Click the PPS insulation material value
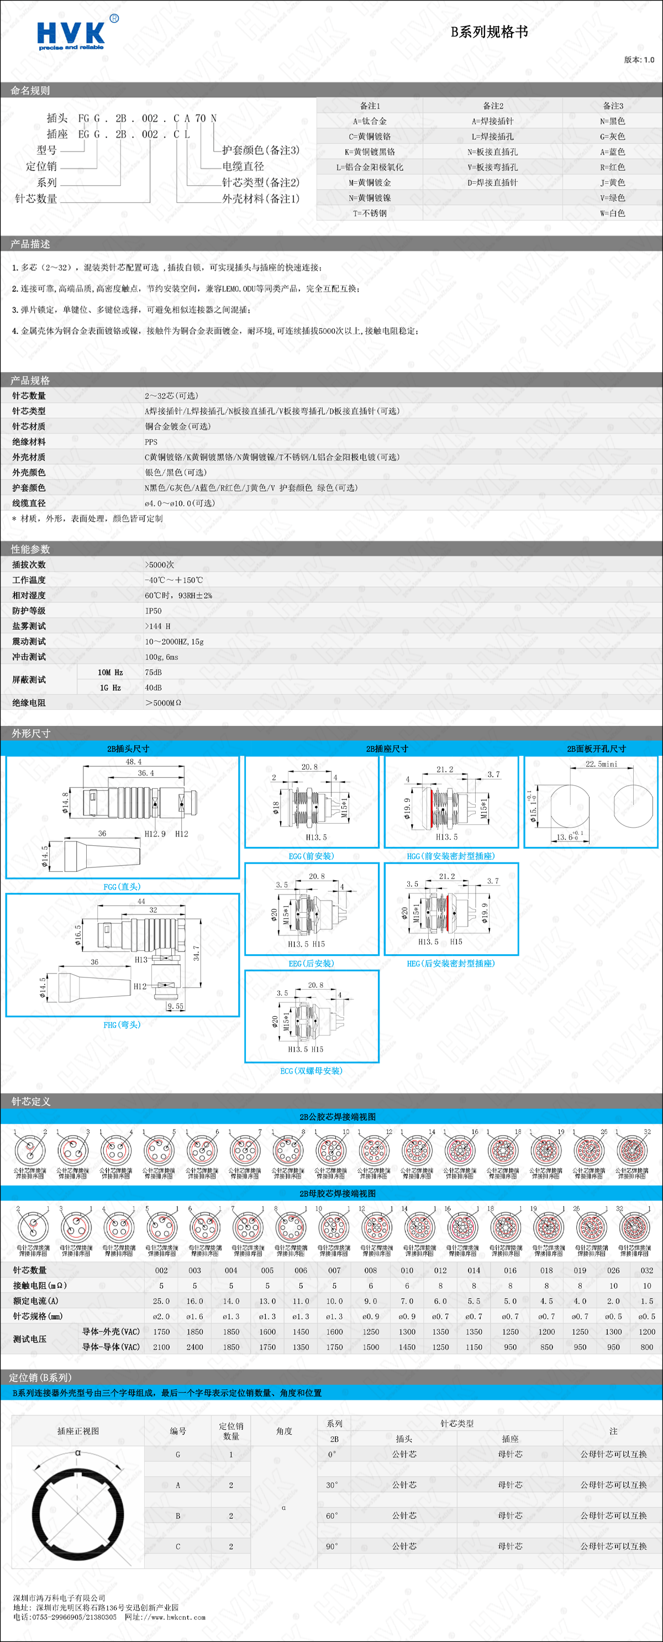The height and width of the screenshot is (1642, 663). [151, 442]
